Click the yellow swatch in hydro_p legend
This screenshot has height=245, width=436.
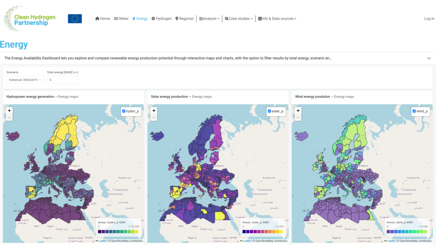137,231
